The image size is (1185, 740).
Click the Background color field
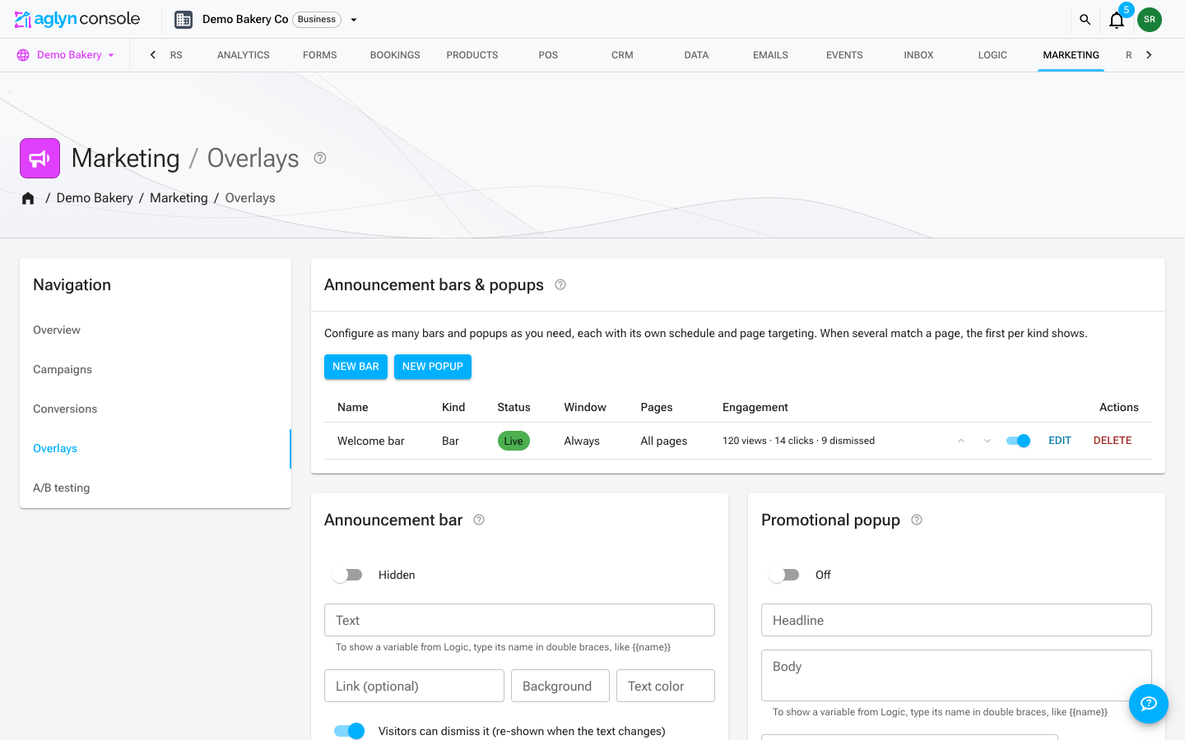tap(560, 686)
